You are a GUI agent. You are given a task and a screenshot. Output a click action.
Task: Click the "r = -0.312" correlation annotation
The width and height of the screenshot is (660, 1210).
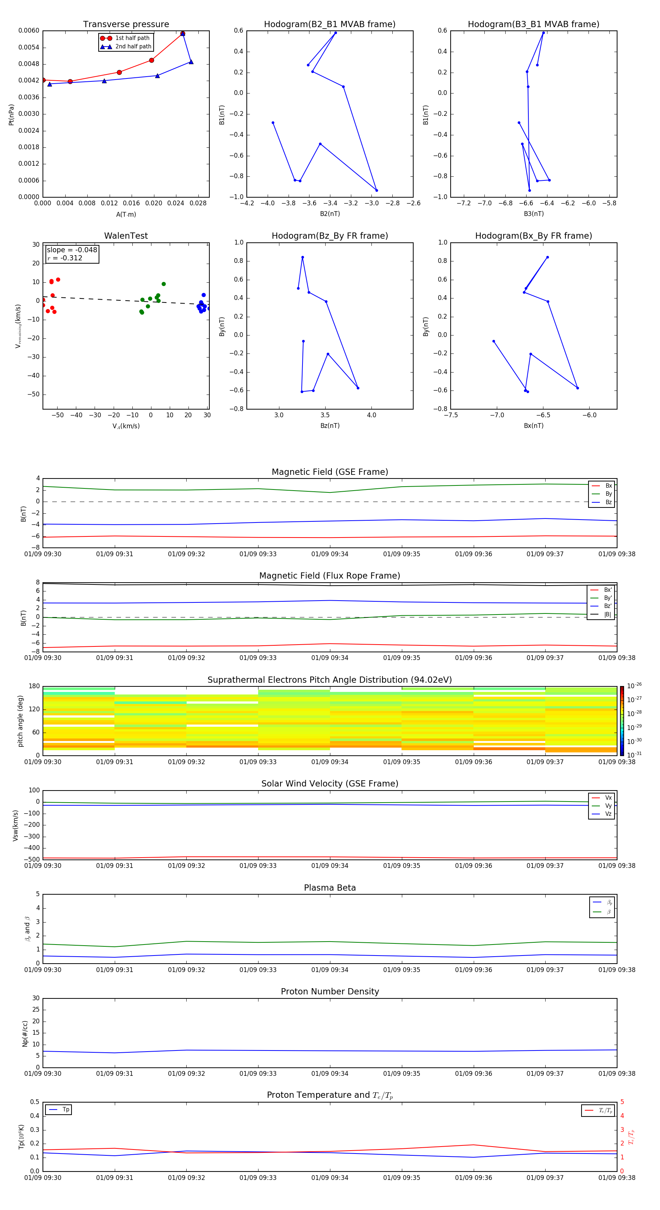[65, 258]
